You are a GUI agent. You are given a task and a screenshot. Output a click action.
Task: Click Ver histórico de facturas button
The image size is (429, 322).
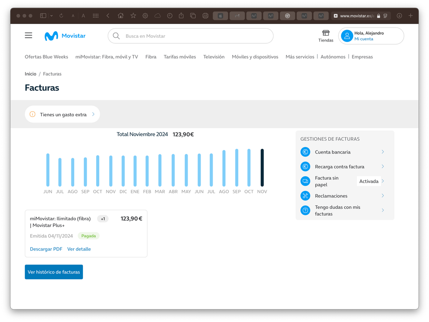54,272
